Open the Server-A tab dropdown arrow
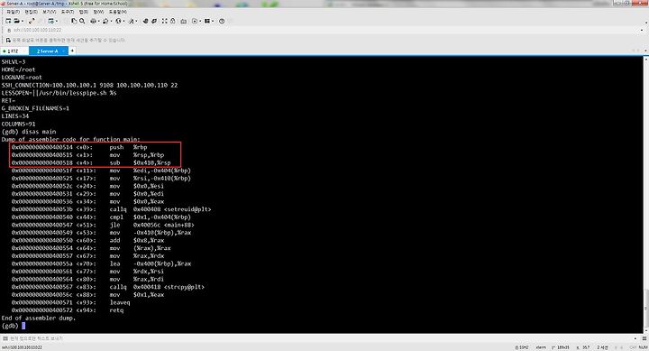649x351 pixels. 63,51
